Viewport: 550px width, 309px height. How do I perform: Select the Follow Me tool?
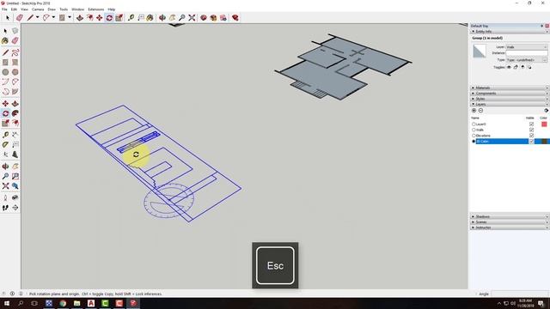(x=15, y=113)
